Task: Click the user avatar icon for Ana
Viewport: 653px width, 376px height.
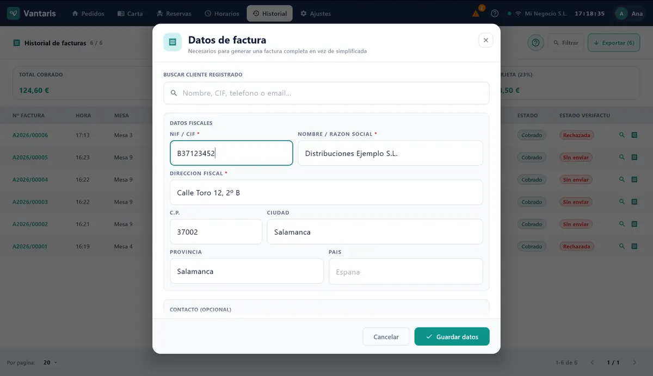Action: [621, 14]
